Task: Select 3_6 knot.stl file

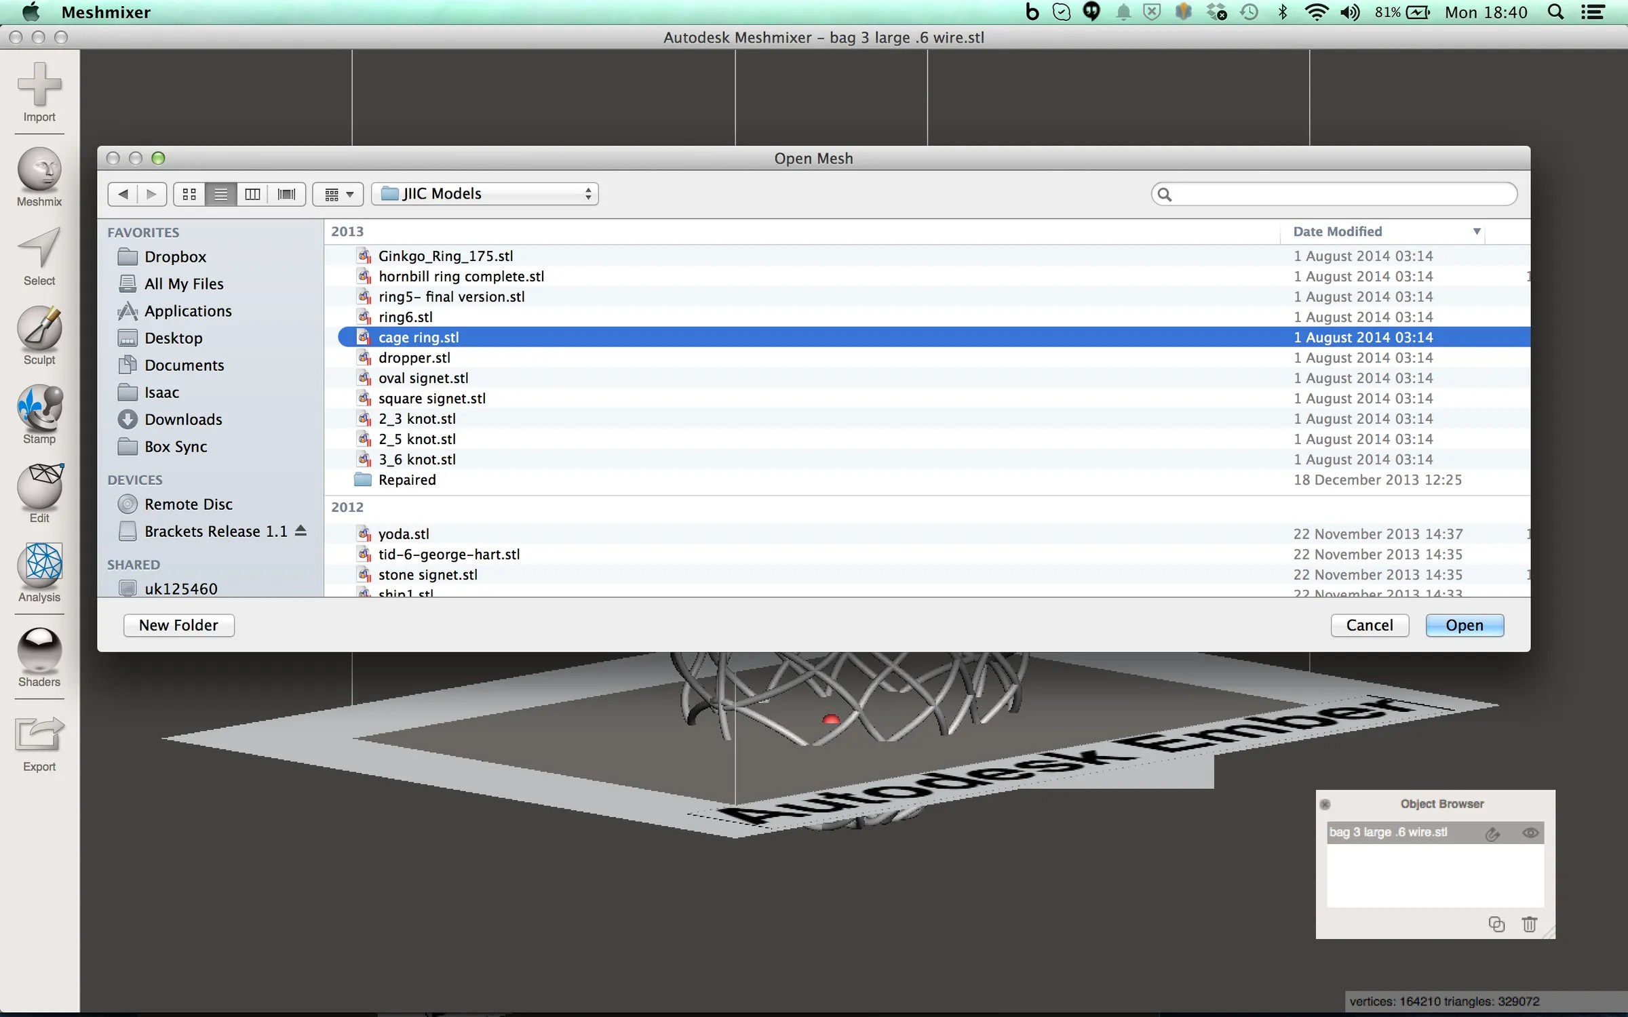Action: 927,459
